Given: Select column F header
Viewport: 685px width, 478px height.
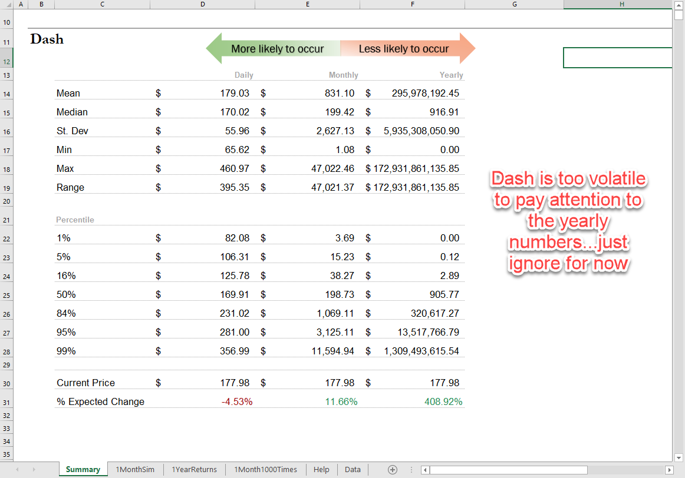Looking at the screenshot, I should (413, 4).
